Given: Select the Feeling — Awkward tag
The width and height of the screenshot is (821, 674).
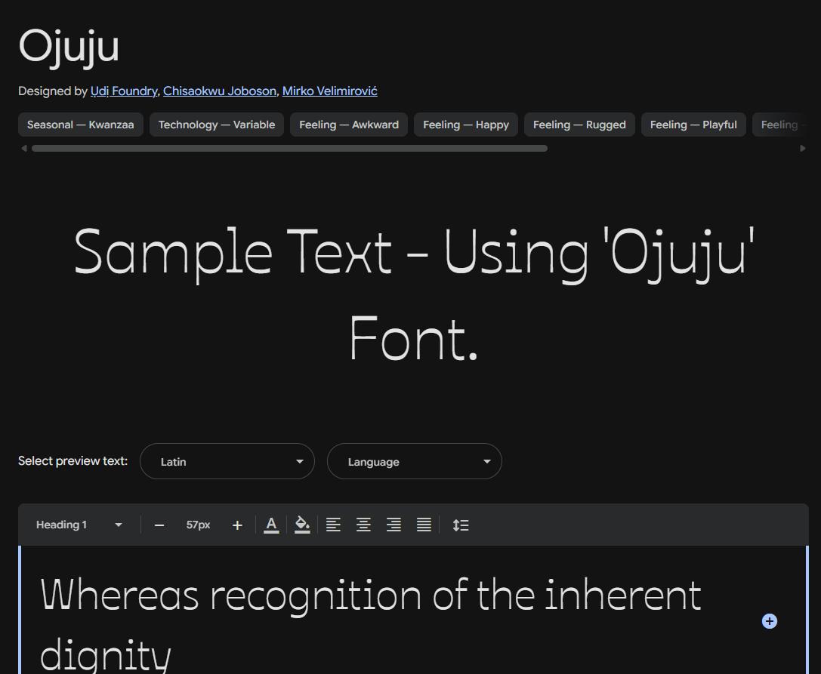Looking at the screenshot, I should [349, 125].
